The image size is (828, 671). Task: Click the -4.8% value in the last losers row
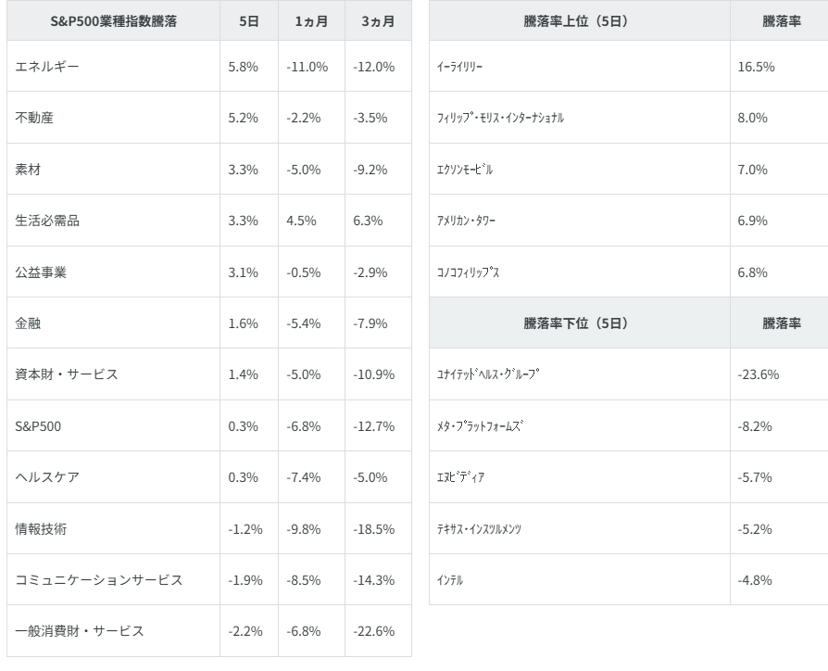(x=755, y=579)
